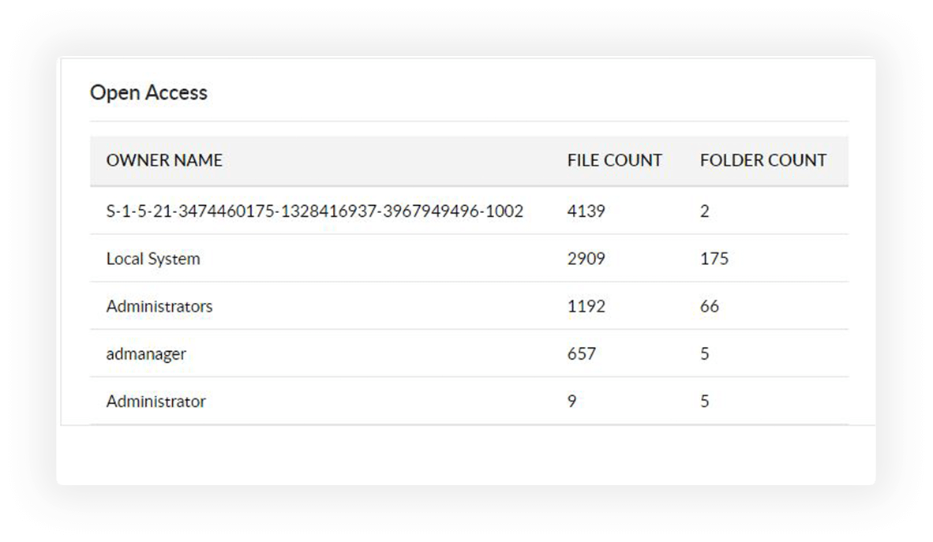Screen dimensions: 933x542
Task: Select the Administrators owner row
Action: pyautogui.click(x=159, y=306)
